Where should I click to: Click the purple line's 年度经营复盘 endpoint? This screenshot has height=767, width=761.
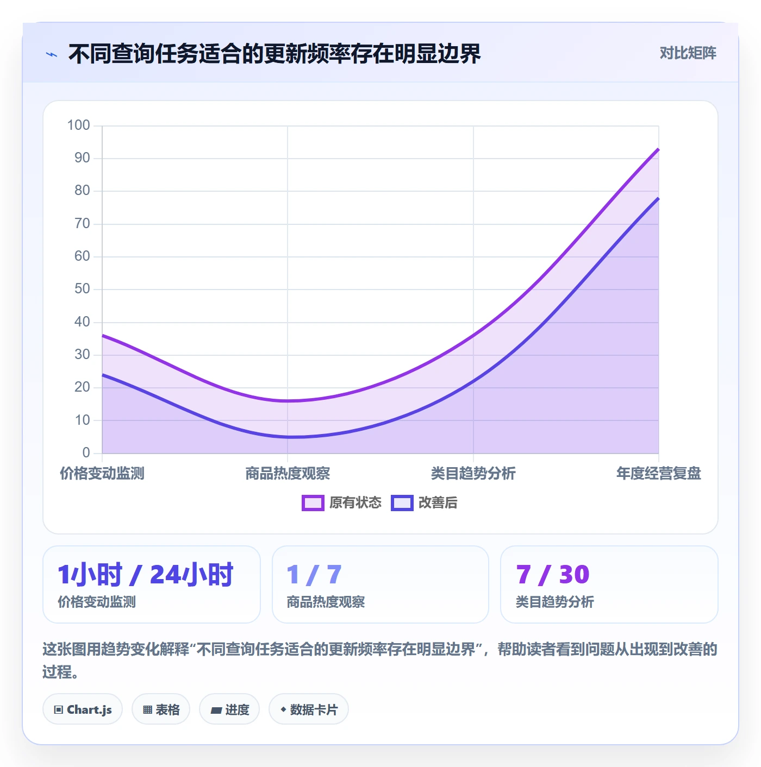[659, 149]
